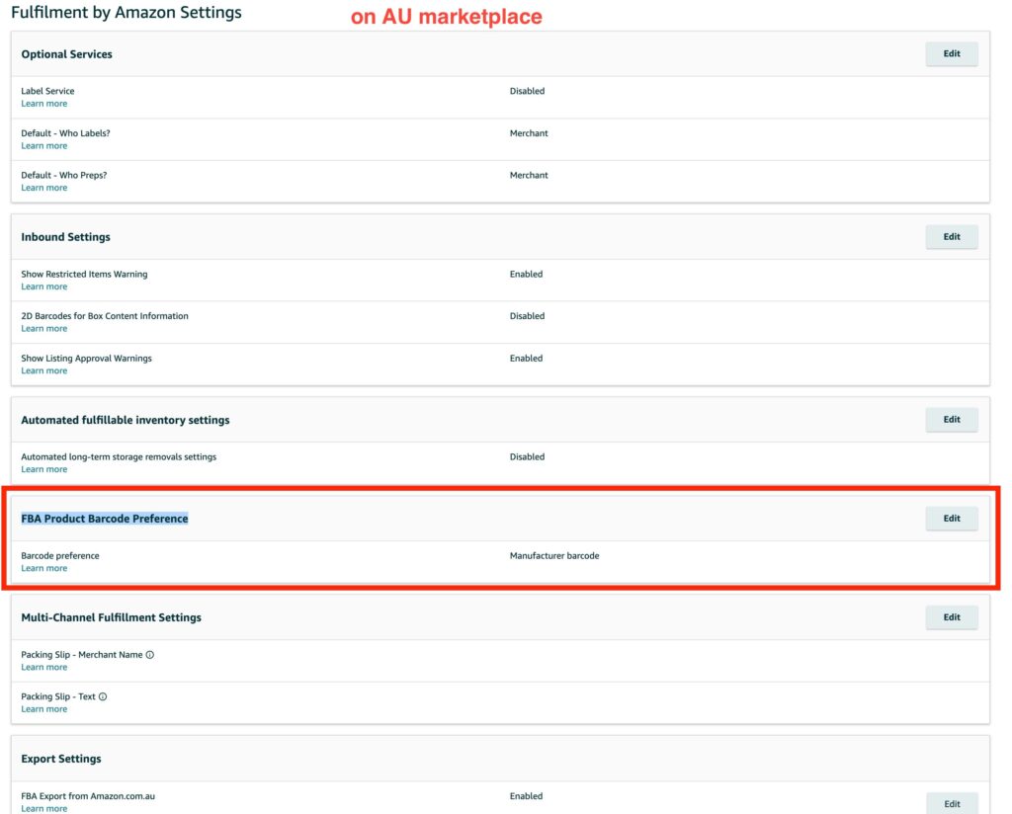1012x814 pixels.
Task: Learn more about Show Listing Approval Warnings
Action: 44,370
